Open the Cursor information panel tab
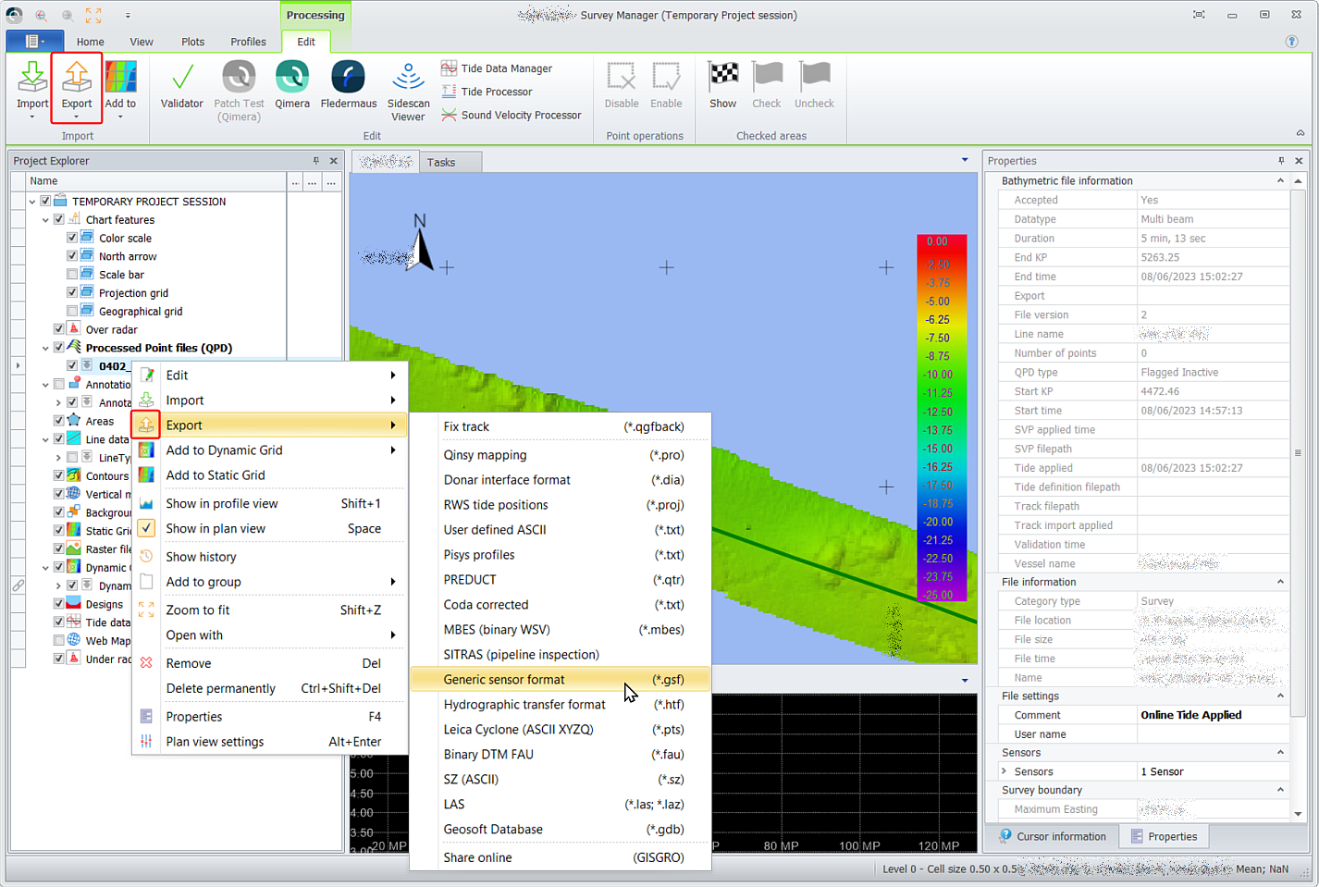Image resolution: width=1319 pixels, height=887 pixels. point(1052,836)
